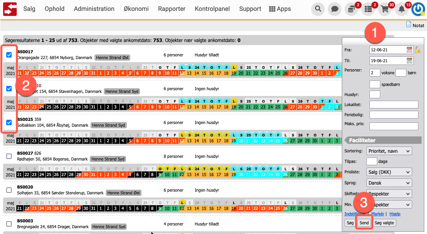This screenshot has height=234, width=427.
Task: Click the Søg valgte button
Action: [384, 223]
